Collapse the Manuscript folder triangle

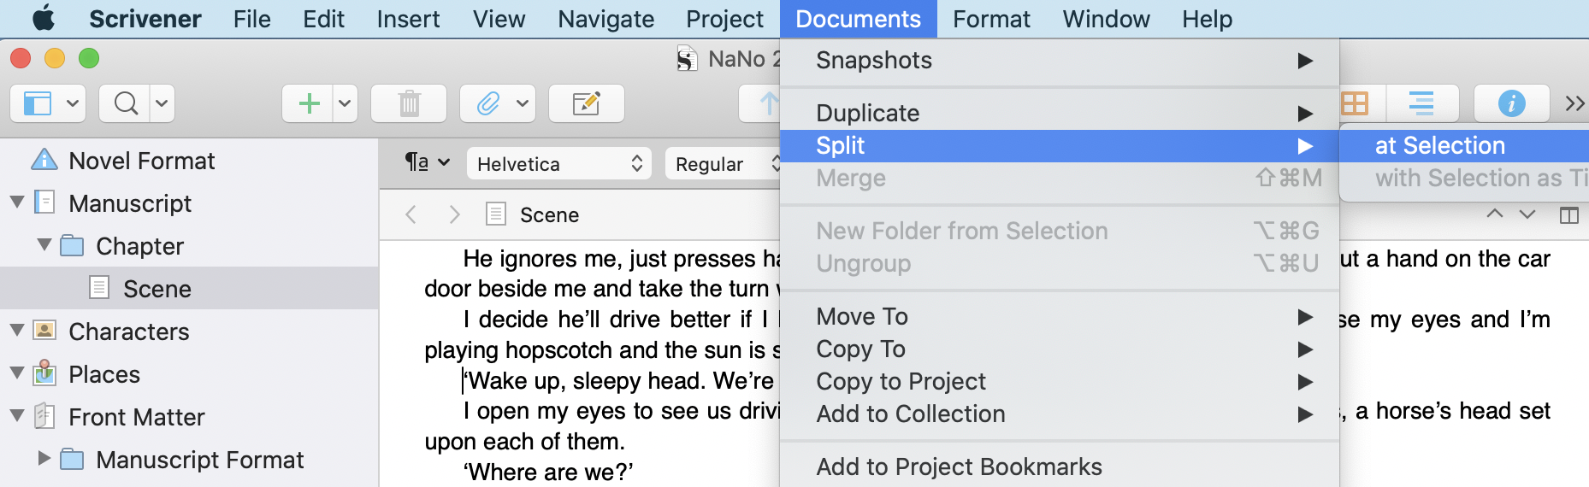pos(17,202)
